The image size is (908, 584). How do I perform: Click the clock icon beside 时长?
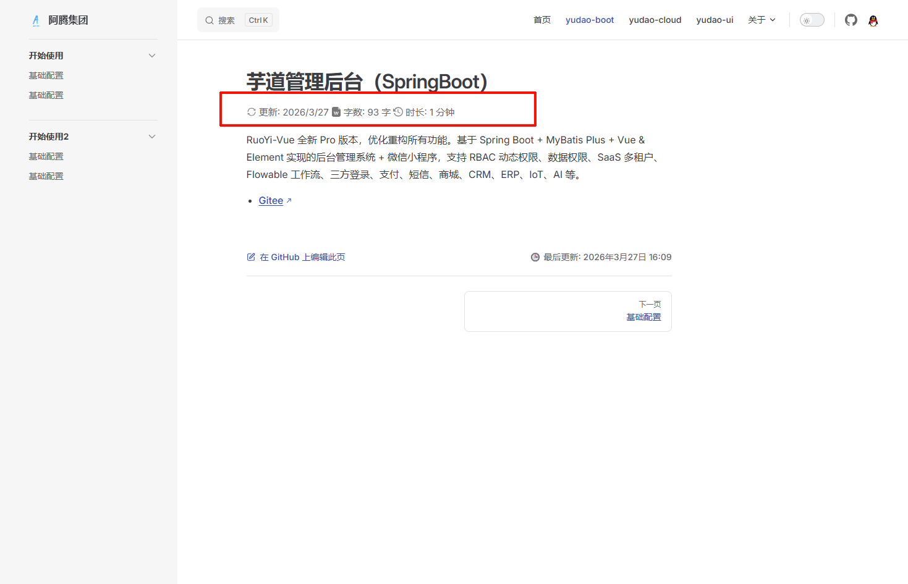coord(398,112)
